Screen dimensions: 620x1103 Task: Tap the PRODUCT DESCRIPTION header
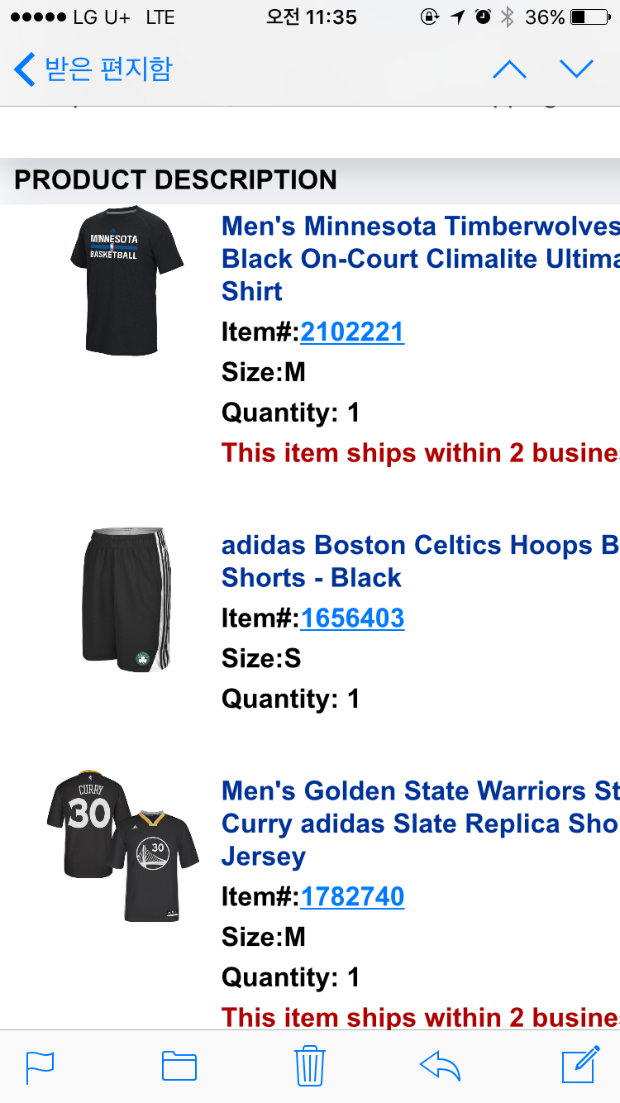[175, 180]
